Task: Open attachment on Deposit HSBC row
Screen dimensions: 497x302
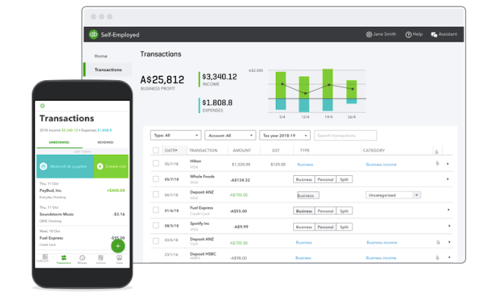Action: (x=437, y=258)
